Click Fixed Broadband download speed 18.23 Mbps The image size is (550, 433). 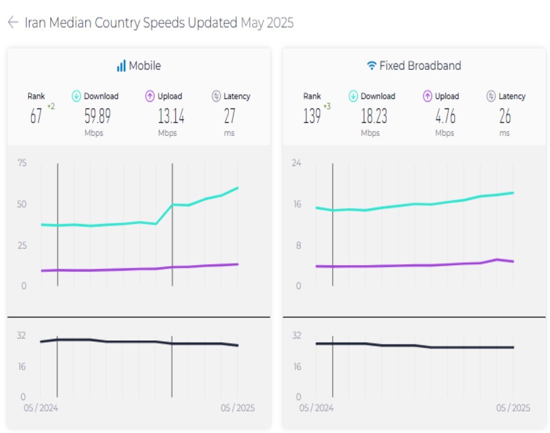coord(374,116)
